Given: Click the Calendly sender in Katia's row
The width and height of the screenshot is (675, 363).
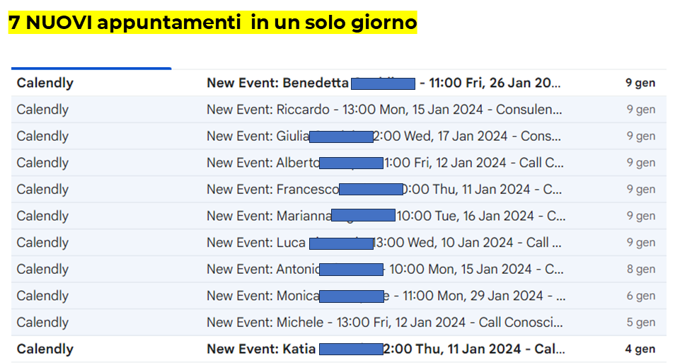Looking at the screenshot, I should [45, 349].
